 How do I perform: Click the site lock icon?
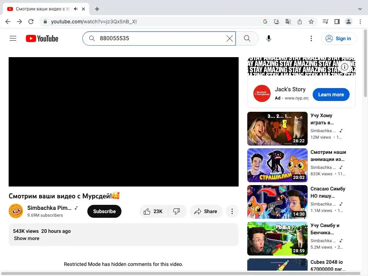click(x=45, y=22)
